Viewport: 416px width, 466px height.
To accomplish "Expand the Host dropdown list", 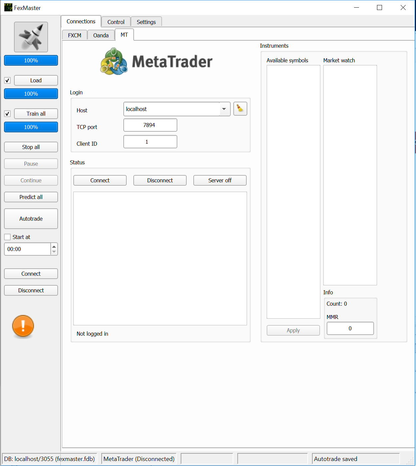I will coord(224,109).
